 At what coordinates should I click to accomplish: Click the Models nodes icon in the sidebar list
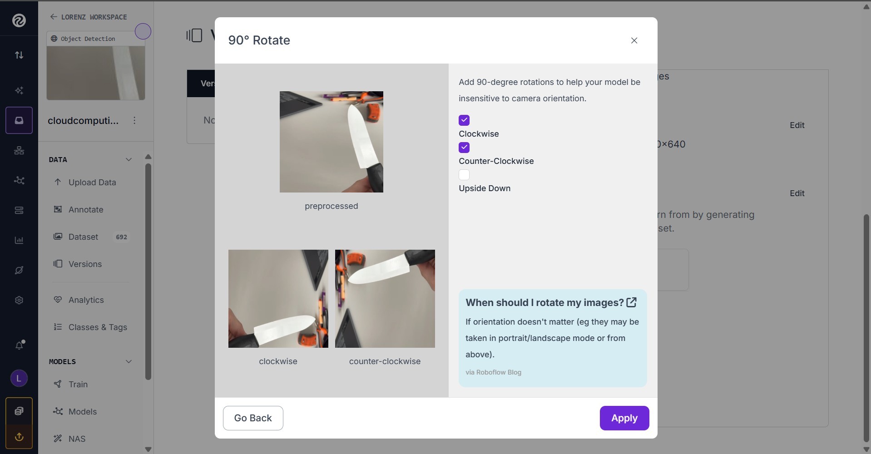click(x=58, y=411)
